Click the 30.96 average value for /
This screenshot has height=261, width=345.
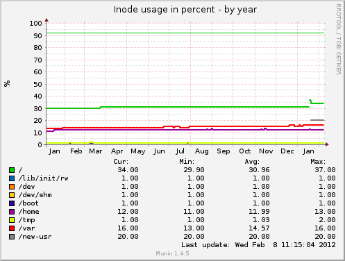pyautogui.click(x=259, y=170)
